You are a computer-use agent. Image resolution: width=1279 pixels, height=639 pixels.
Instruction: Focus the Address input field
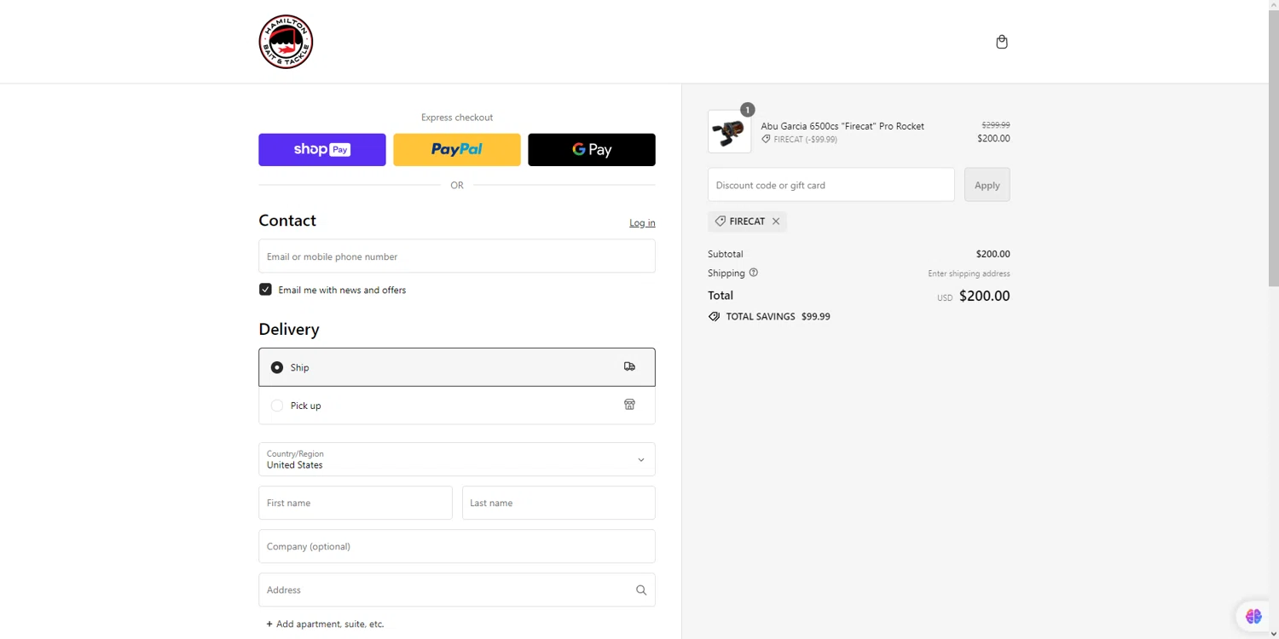pyautogui.click(x=457, y=590)
